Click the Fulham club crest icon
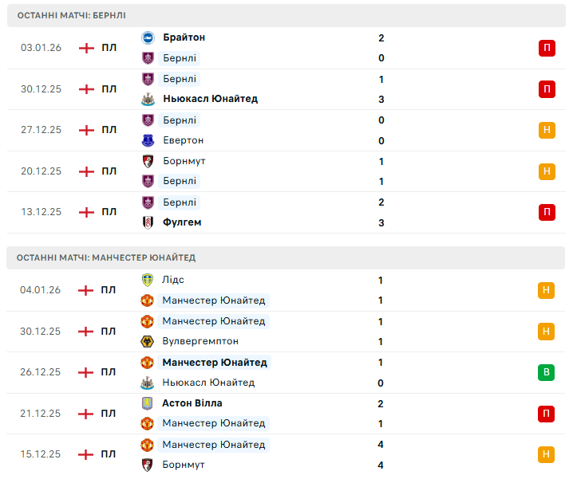Screen dimensions: 573x479 (147, 222)
